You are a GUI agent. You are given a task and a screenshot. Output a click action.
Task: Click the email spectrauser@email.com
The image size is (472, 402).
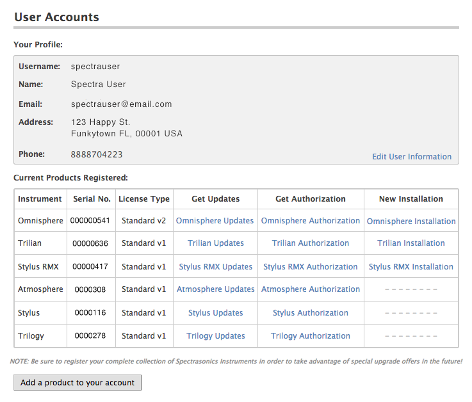(121, 104)
